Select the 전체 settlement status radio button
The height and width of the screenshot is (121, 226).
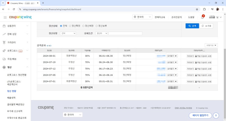click(61, 26)
